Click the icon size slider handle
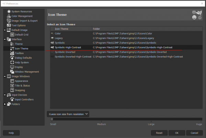 [52, 119]
